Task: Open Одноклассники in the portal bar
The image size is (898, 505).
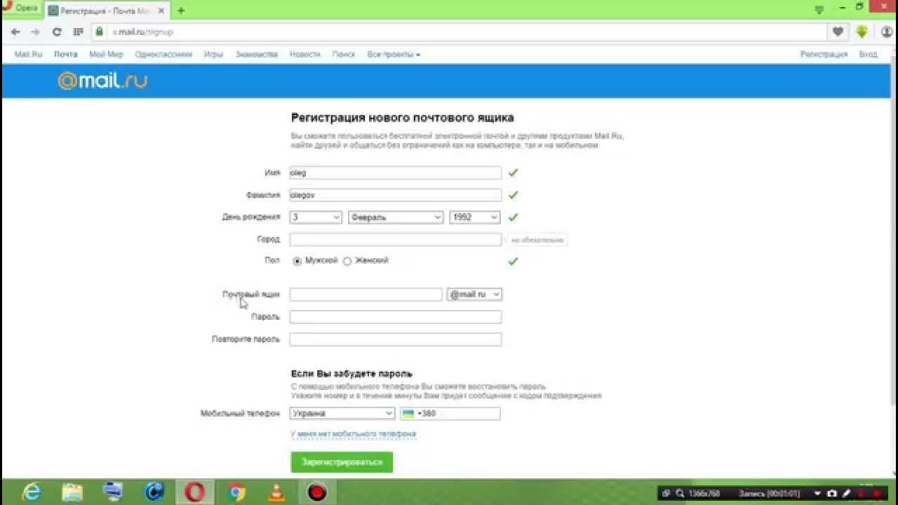Action: pos(163,54)
